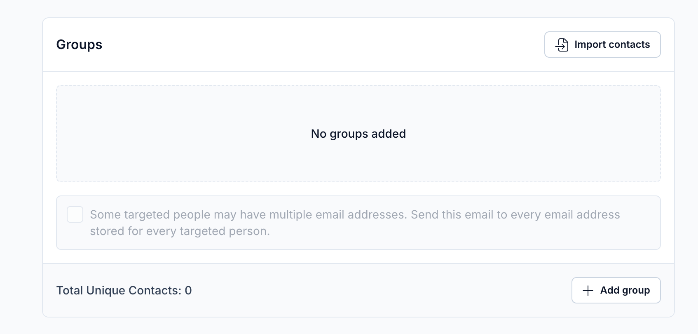The image size is (698, 334).
Task: Click the Groups heading
Action: click(x=79, y=45)
